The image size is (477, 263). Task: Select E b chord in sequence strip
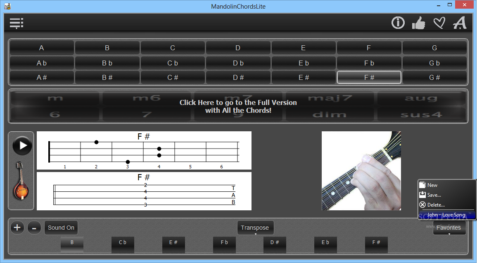click(325, 245)
